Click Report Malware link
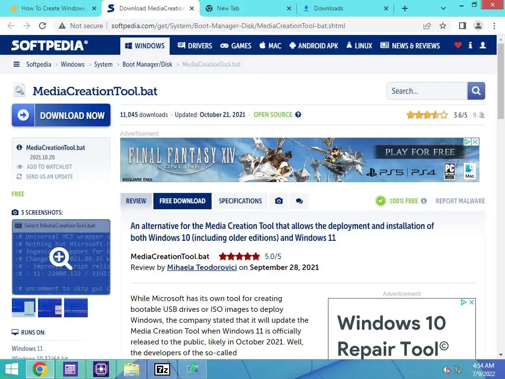The image size is (505, 379). (460, 201)
